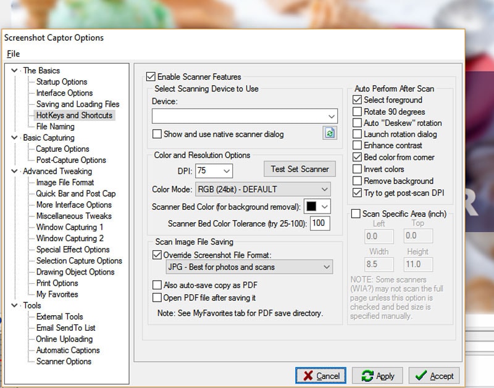
Task: Select Startup Options in the tree
Action: tap(62, 82)
